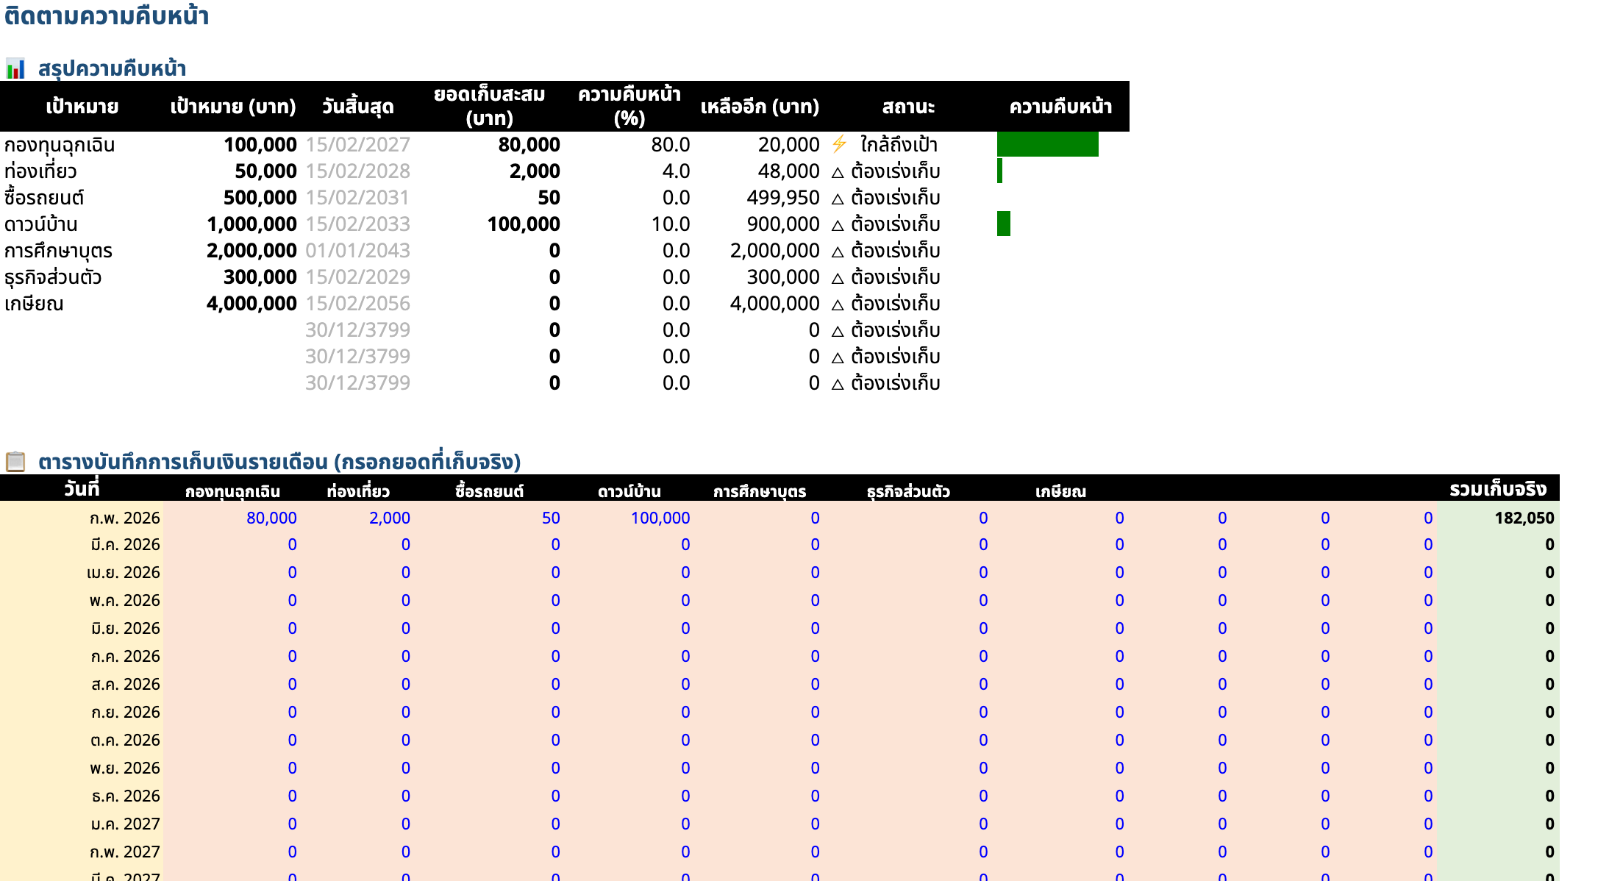The width and height of the screenshot is (1609, 881).
Task: Click the 182,050 total cell under รวมเก็บจริง
Action: coord(1524,518)
